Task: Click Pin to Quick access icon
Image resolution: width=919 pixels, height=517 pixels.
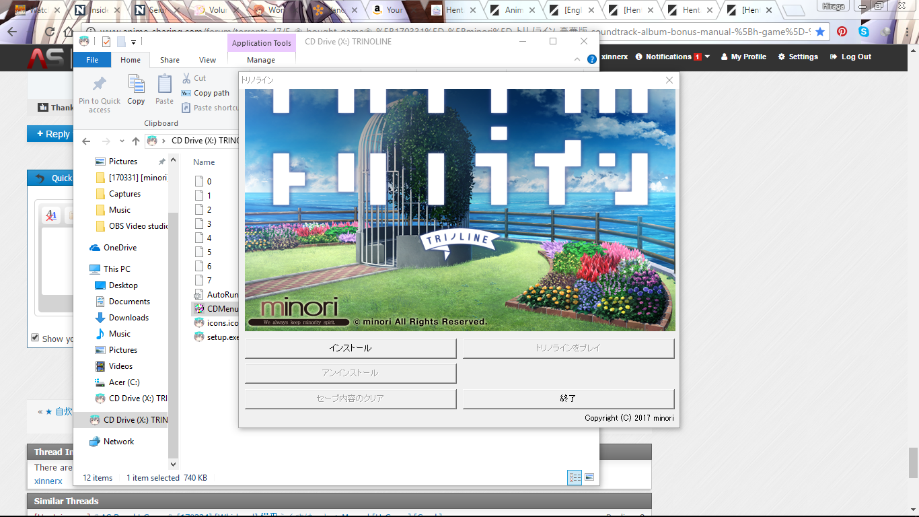Action: (100, 84)
